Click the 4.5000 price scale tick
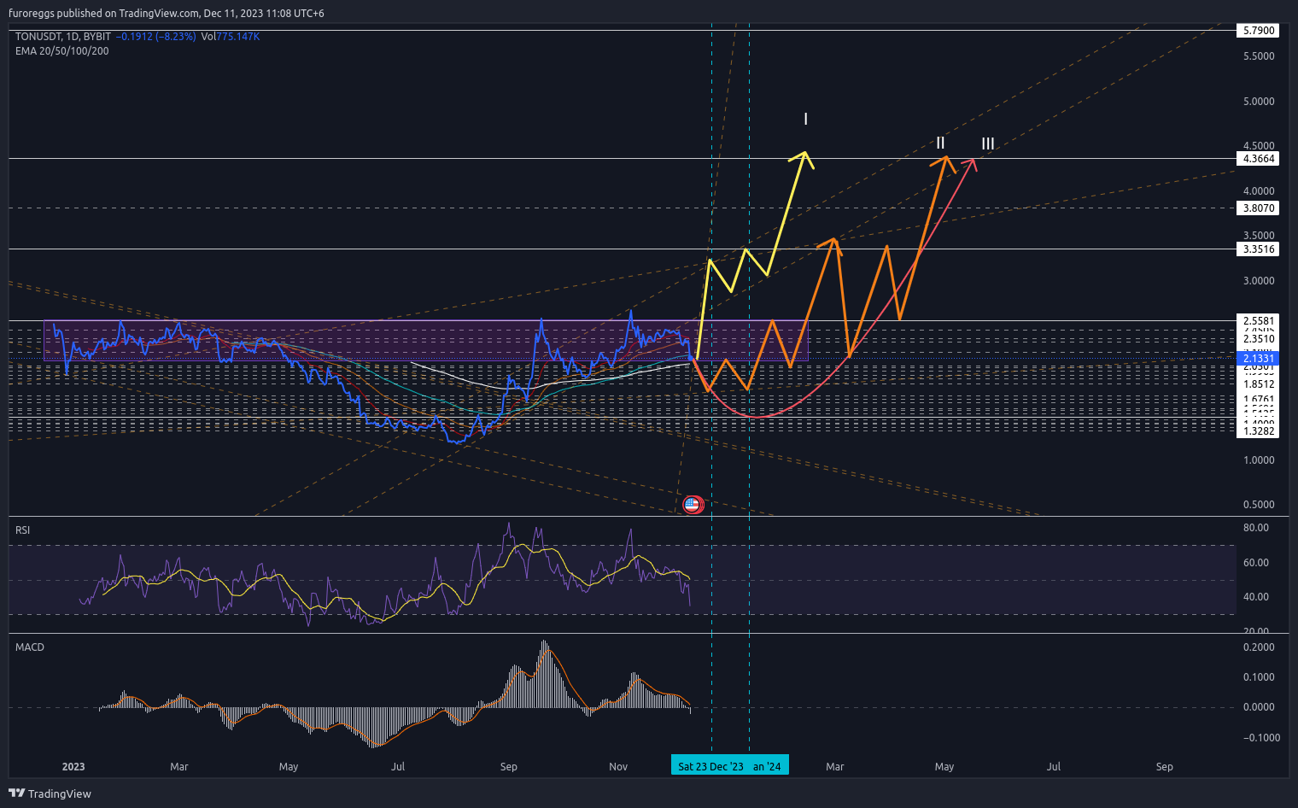1298x808 pixels. click(1259, 146)
